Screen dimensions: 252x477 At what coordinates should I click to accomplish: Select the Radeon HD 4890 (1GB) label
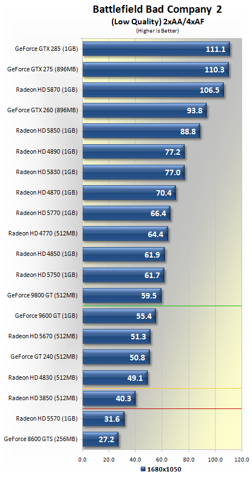point(47,151)
